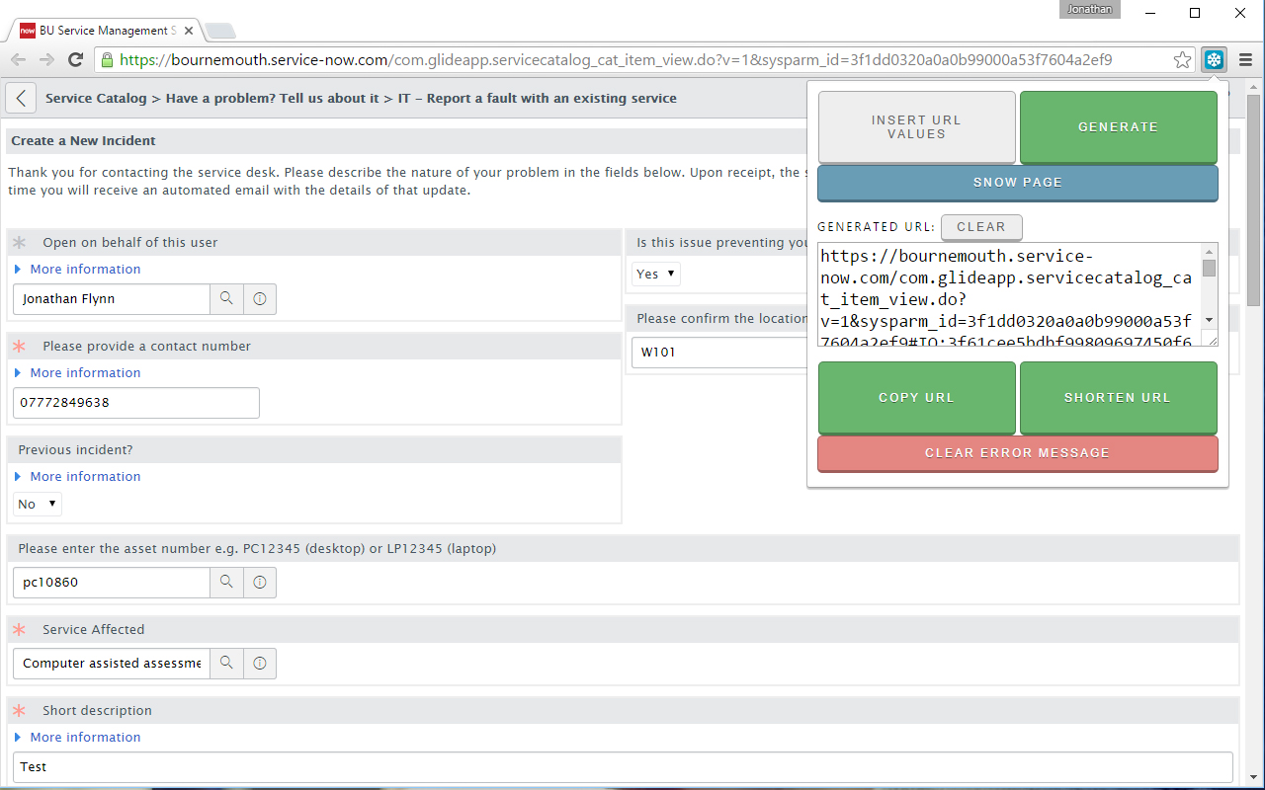The width and height of the screenshot is (1265, 790).
Task: Search lookup for Service Affected field
Action: (x=226, y=664)
